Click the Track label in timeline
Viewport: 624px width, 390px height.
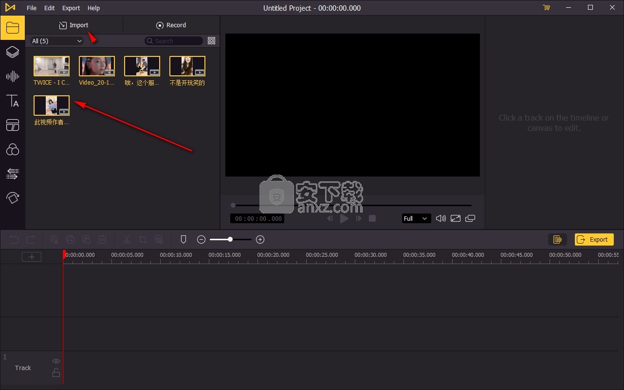[x=23, y=368]
